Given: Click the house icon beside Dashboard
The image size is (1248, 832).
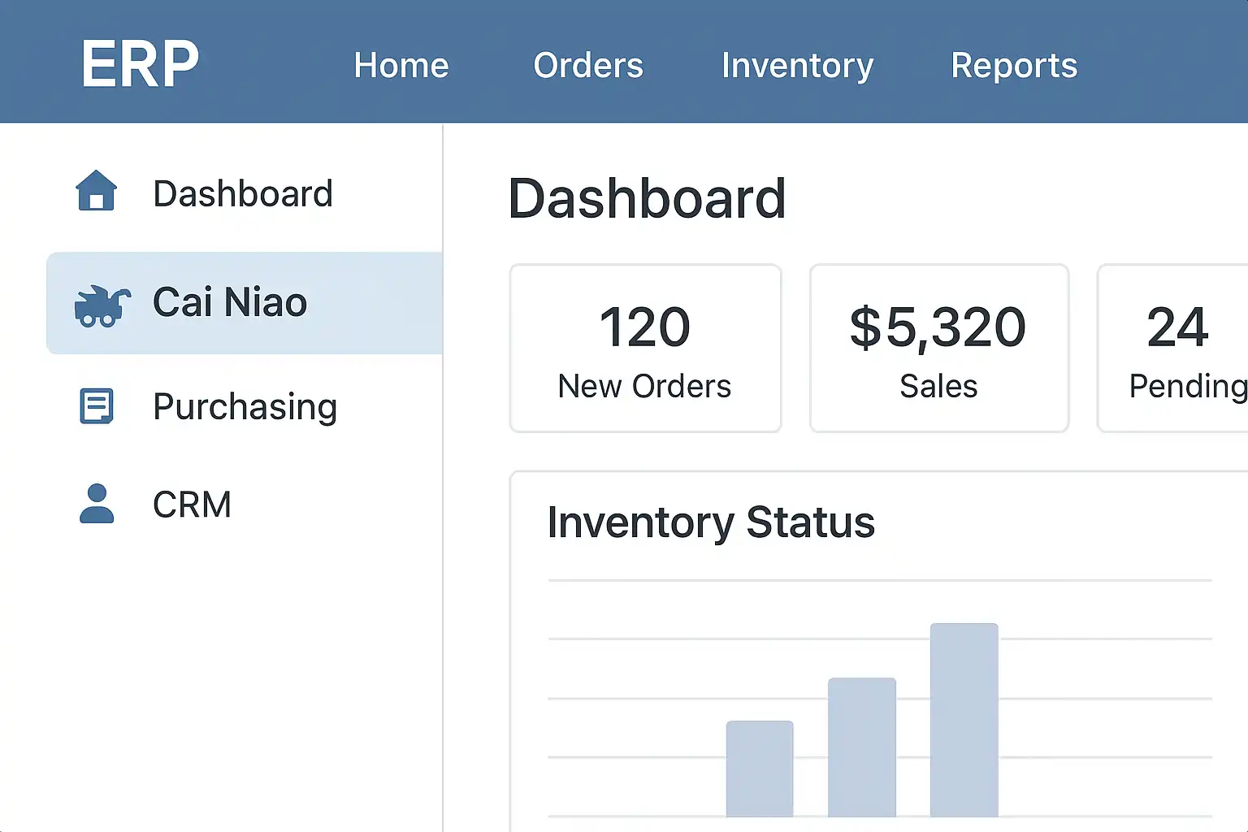Looking at the screenshot, I should (97, 192).
